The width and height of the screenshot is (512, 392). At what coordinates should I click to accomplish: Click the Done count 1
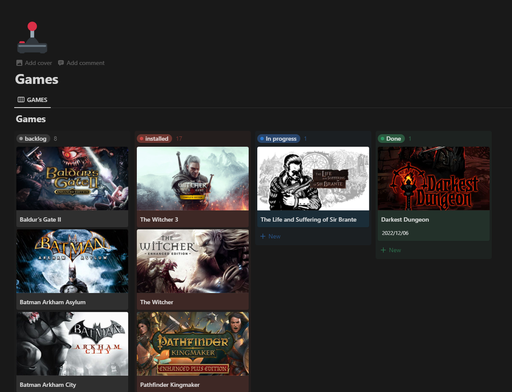pos(410,139)
